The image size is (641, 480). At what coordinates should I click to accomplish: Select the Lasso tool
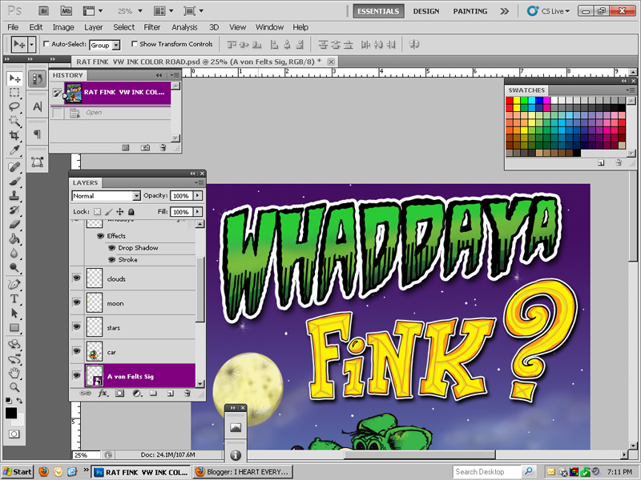point(15,107)
